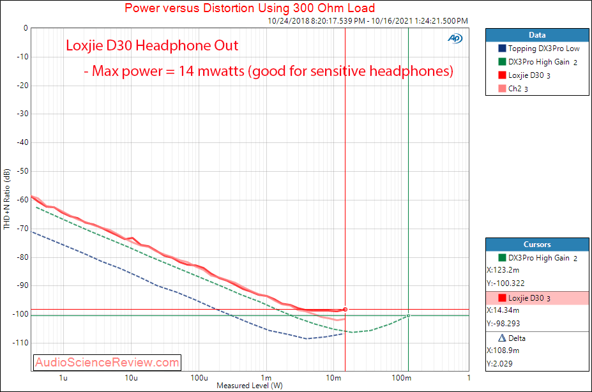Click the 'DX3Pro High Gain' label in Data panel
Viewport: 592px width, 392px height.
539,62
